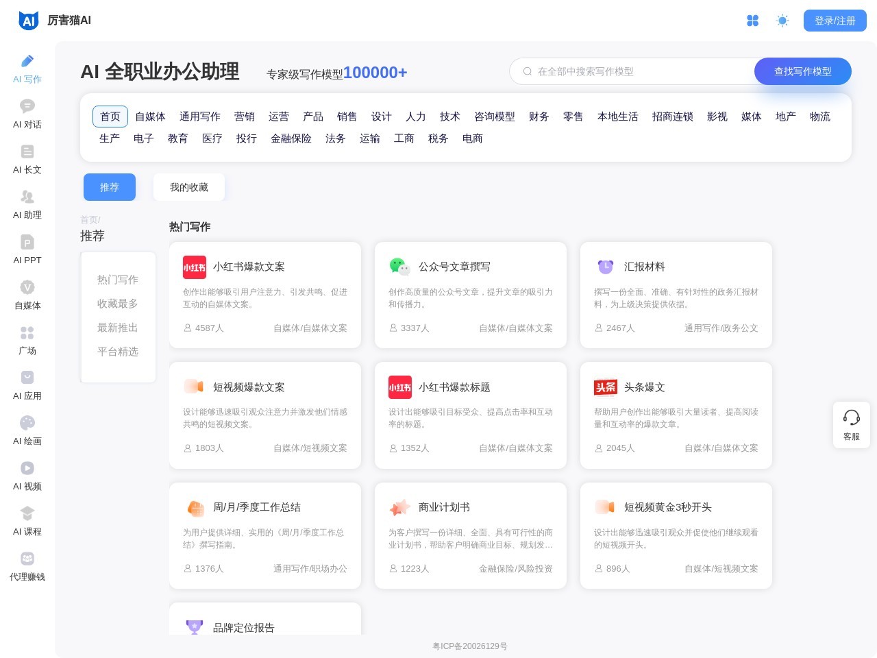Open AI 助理 assistant icon
The width and height of the screenshot is (877, 658).
27,197
